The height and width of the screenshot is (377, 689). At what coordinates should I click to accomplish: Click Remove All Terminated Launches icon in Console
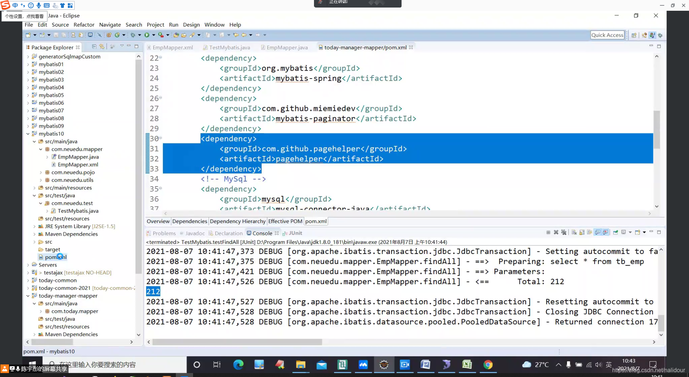click(564, 232)
